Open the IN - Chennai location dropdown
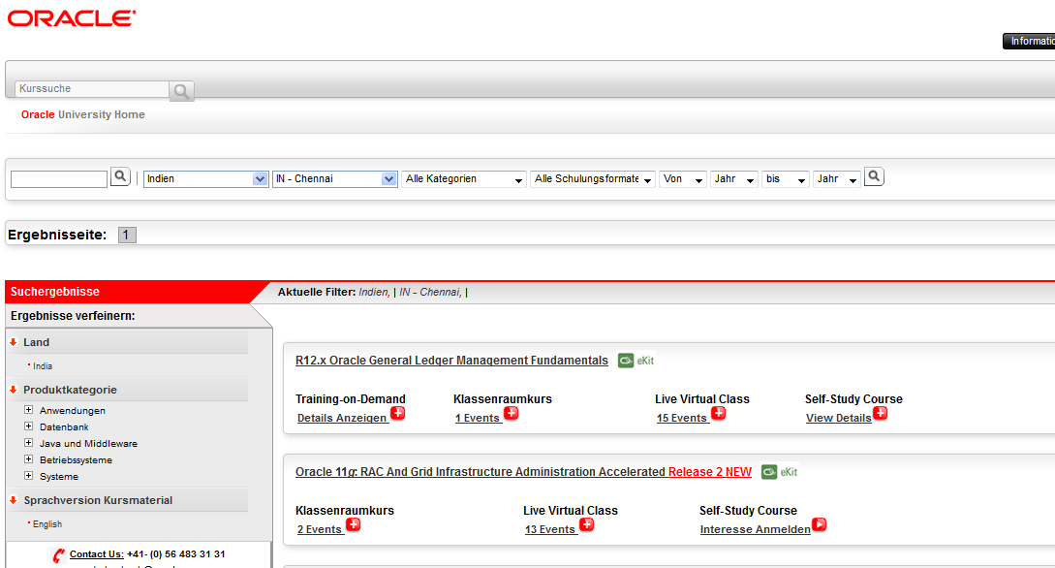The height and width of the screenshot is (568, 1055). [334, 178]
